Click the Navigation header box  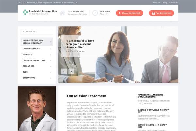click(37, 32)
